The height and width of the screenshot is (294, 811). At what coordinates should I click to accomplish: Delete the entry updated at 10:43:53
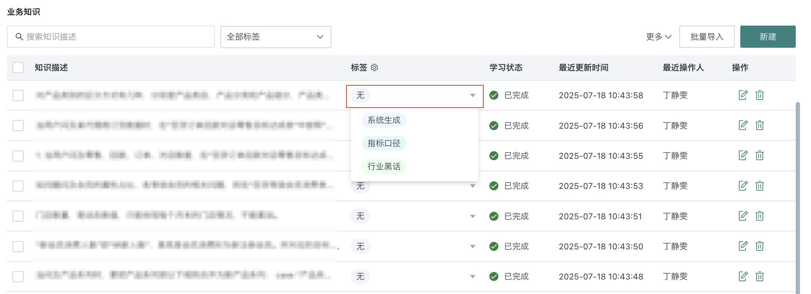759,186
